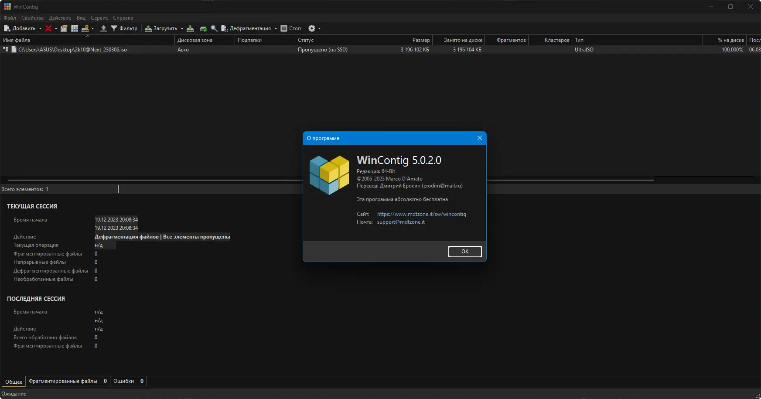Sort by the Фрагментов column header

point(506,40)
